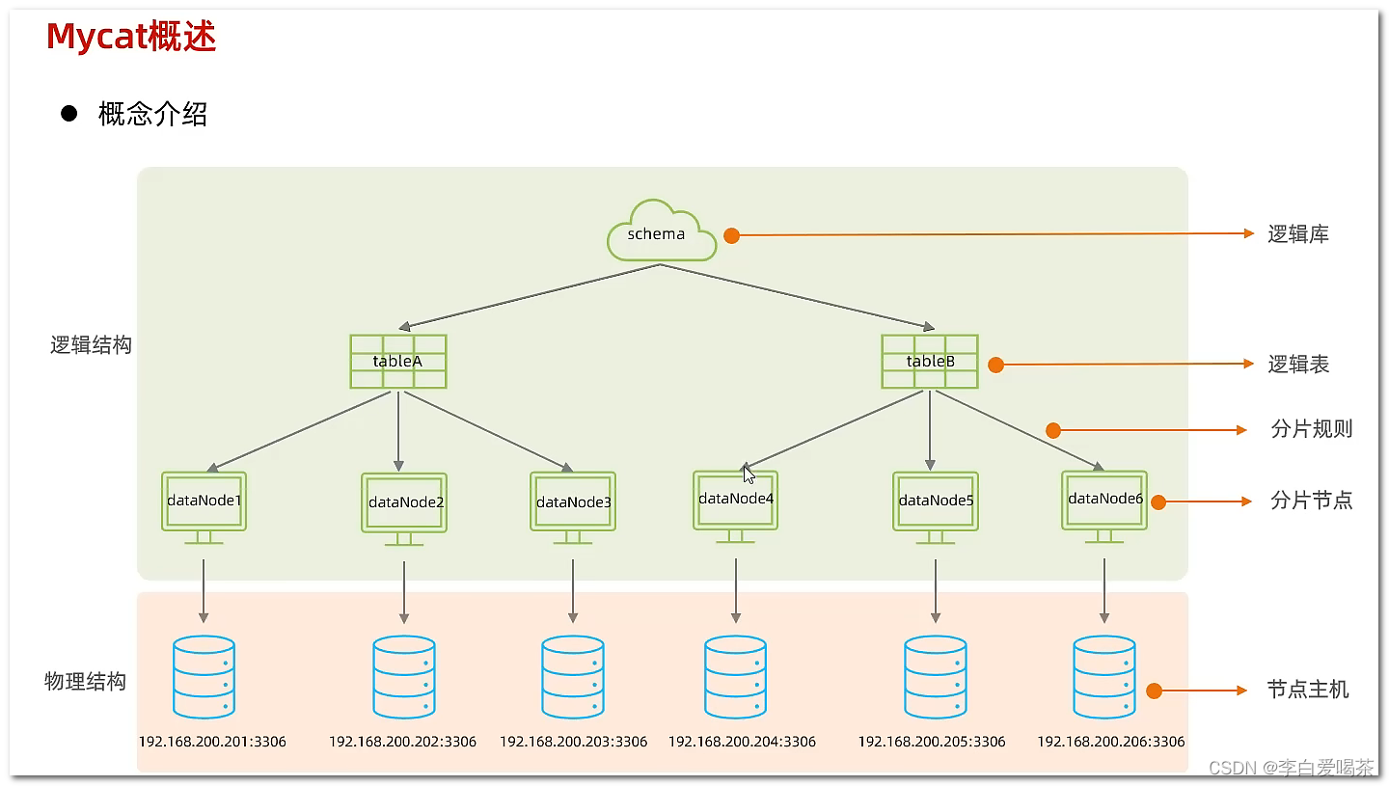This screenshot has width=1389, height=786.
Task: Click the dataNode4 monitor icon
Action: pos(736,506)
